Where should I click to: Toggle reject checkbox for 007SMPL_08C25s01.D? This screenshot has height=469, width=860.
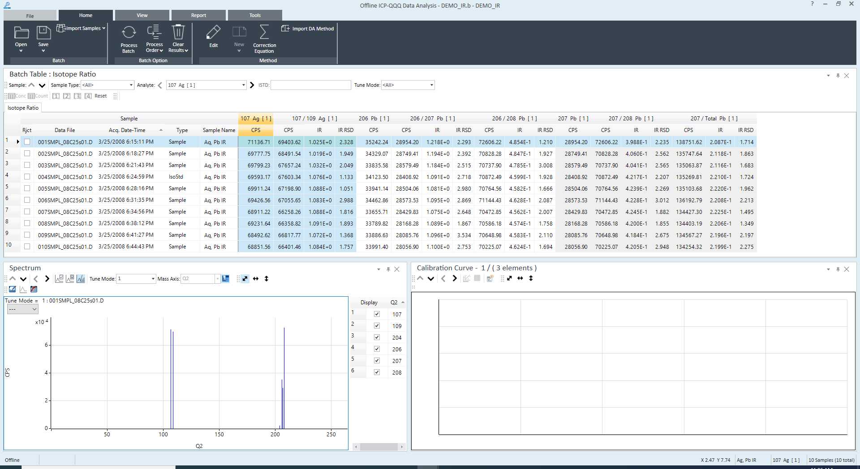tap(27, 212)
